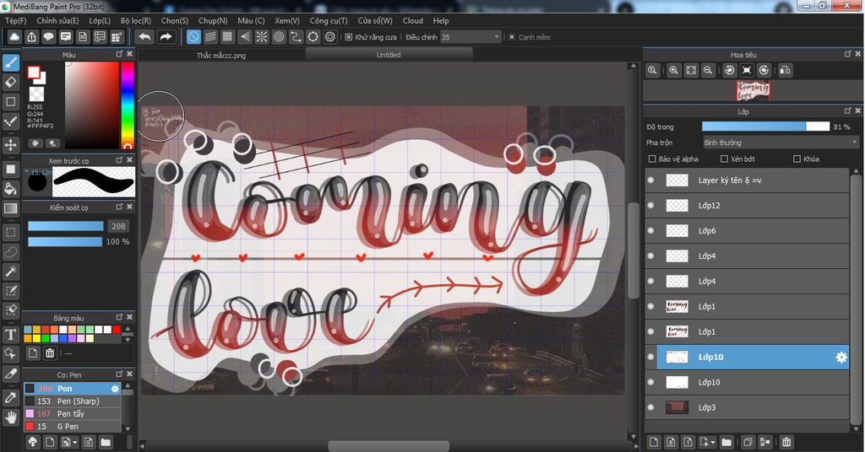Screen dimensions: 865x452
Task: Zoom in using the navigator magnifier plus
Action: pyautogui.click(x=673, y=70)
